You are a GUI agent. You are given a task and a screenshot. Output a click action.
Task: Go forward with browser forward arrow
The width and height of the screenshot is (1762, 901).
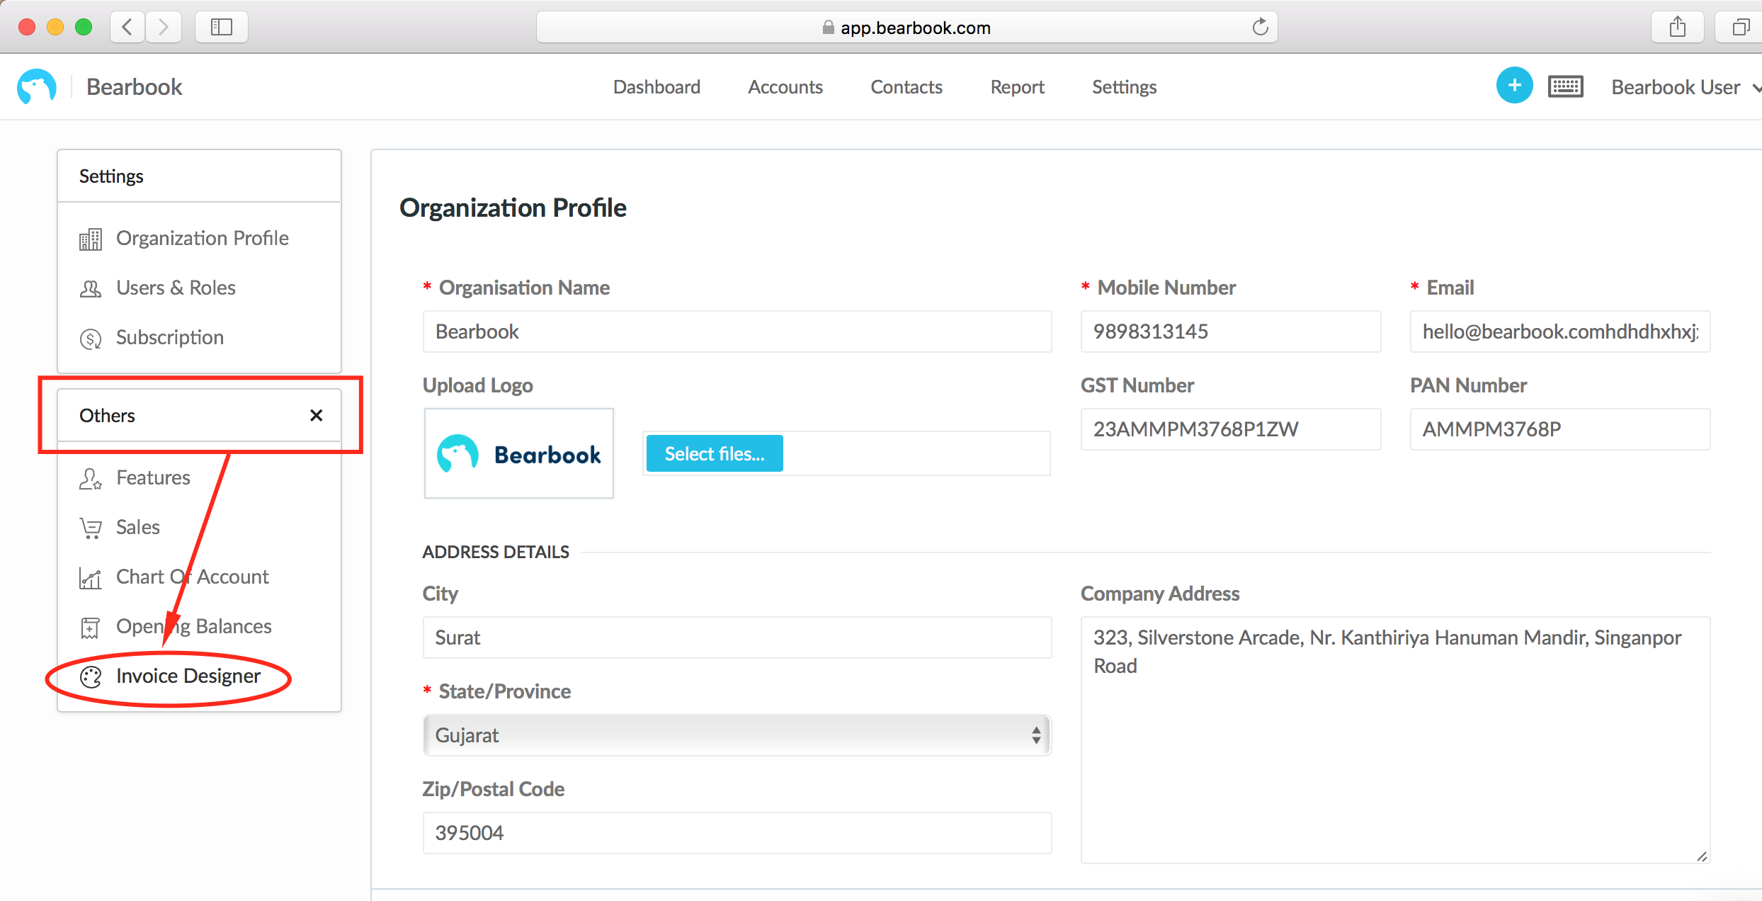click(x=164, y=27)
